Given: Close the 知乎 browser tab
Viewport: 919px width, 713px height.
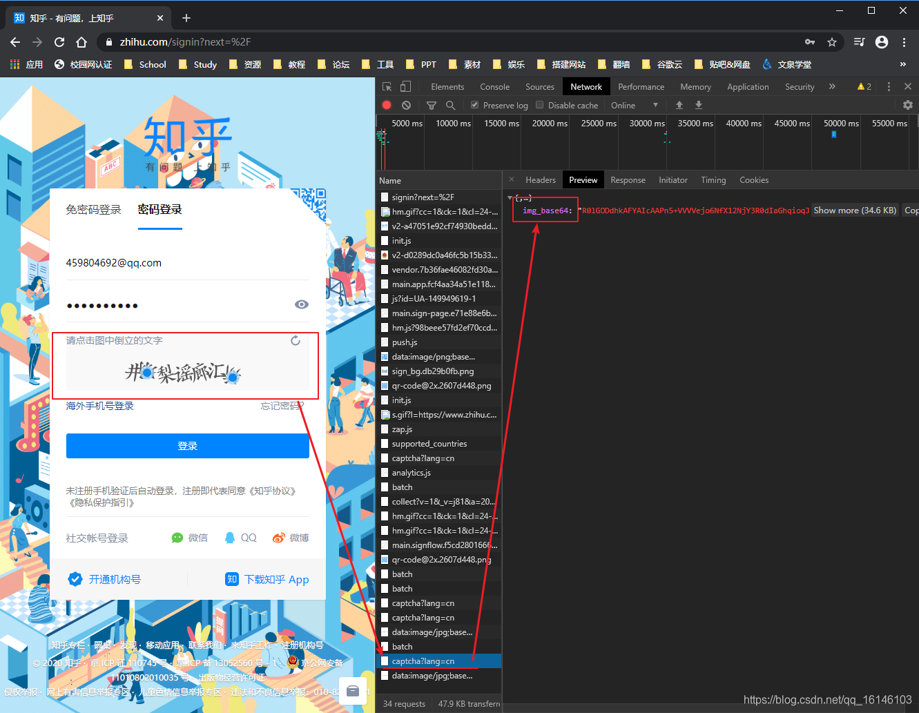Looking at the screenshot, I should coord(160,18).
